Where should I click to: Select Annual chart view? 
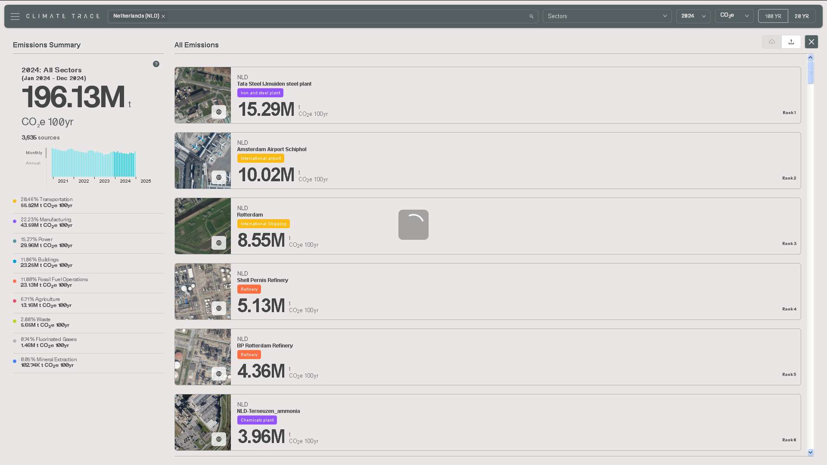33,163
